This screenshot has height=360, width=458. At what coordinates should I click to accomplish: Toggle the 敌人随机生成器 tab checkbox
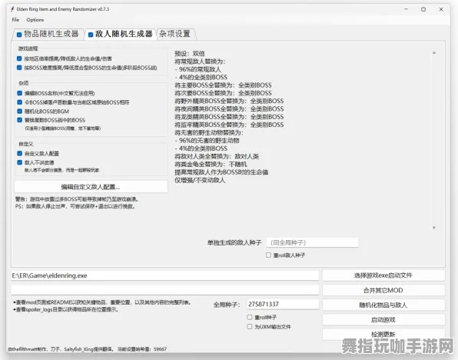(x=91, y=35)
